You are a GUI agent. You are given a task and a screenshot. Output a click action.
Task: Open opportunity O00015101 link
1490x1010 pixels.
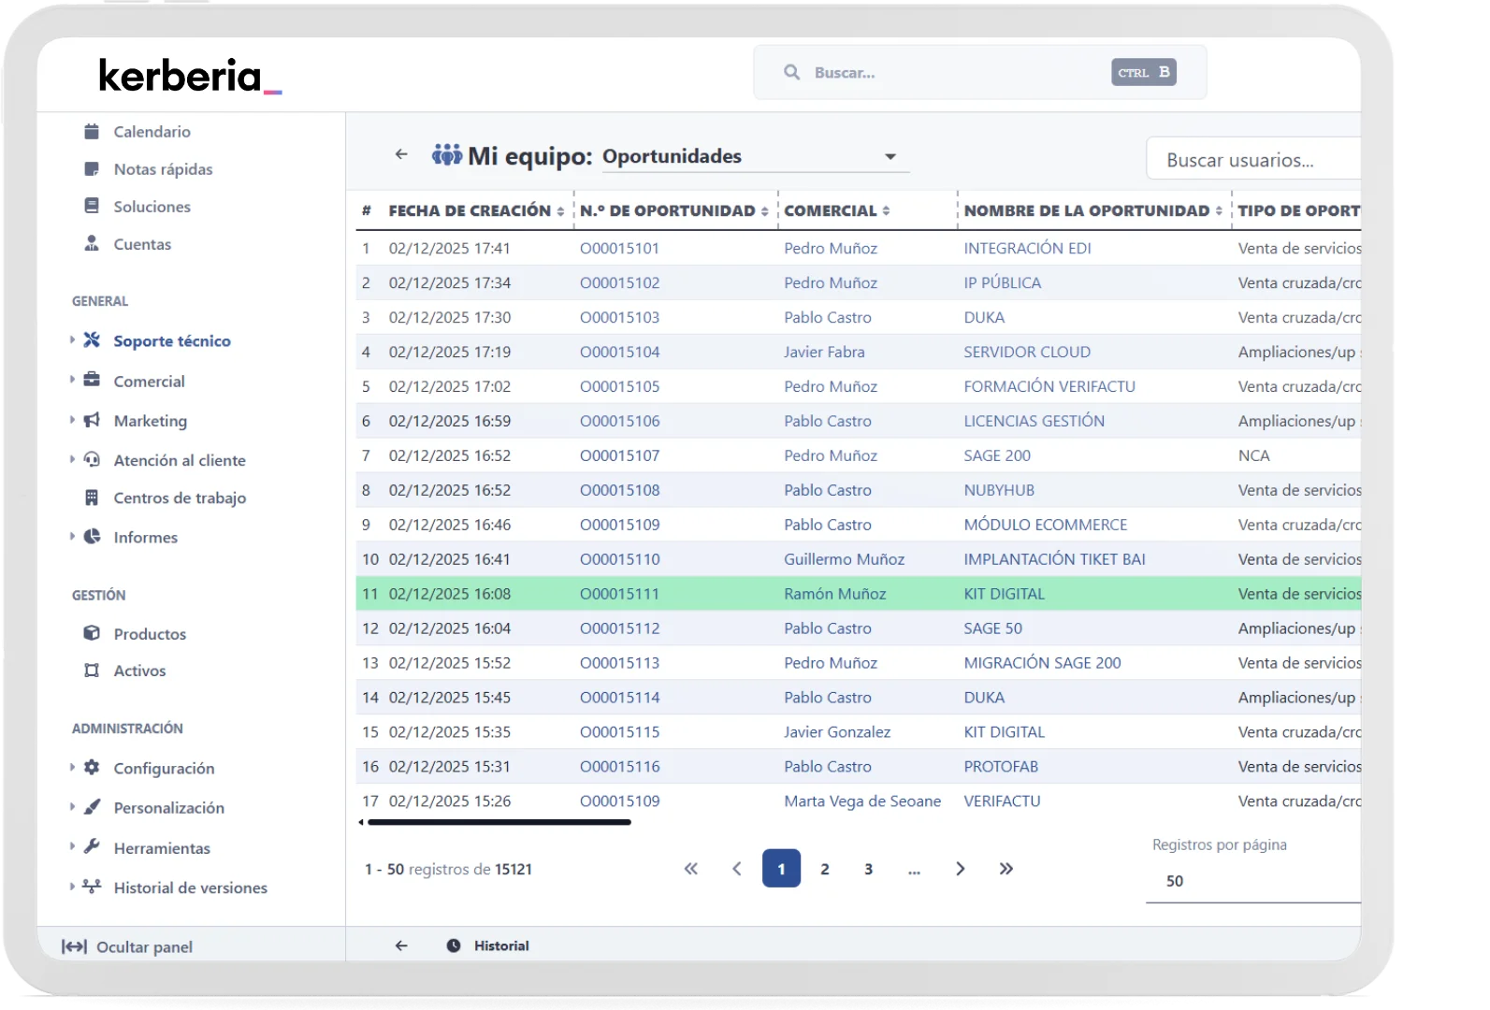pyautogui.click(x=619, y=249)
